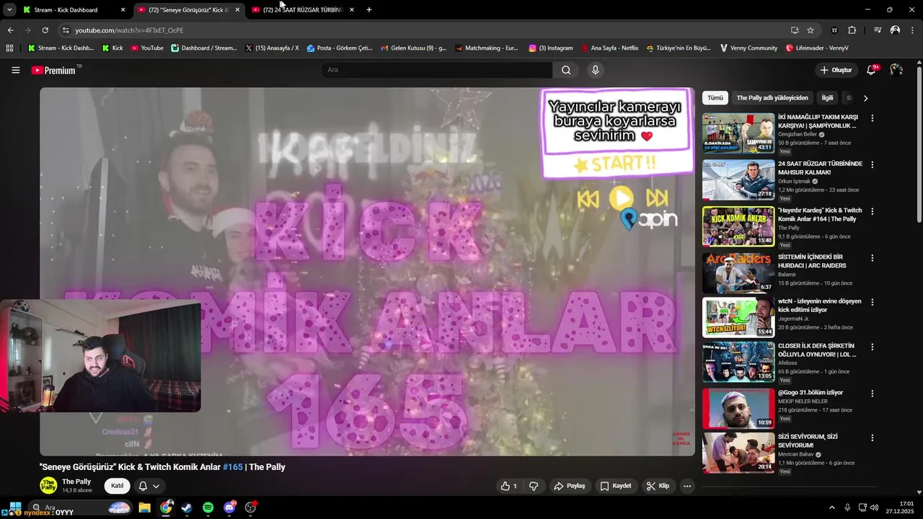Viewport: 923px width, 519px height.
Task: Open Steam from the taskbar
Action: pyautogui.click(x=187, y=507)
